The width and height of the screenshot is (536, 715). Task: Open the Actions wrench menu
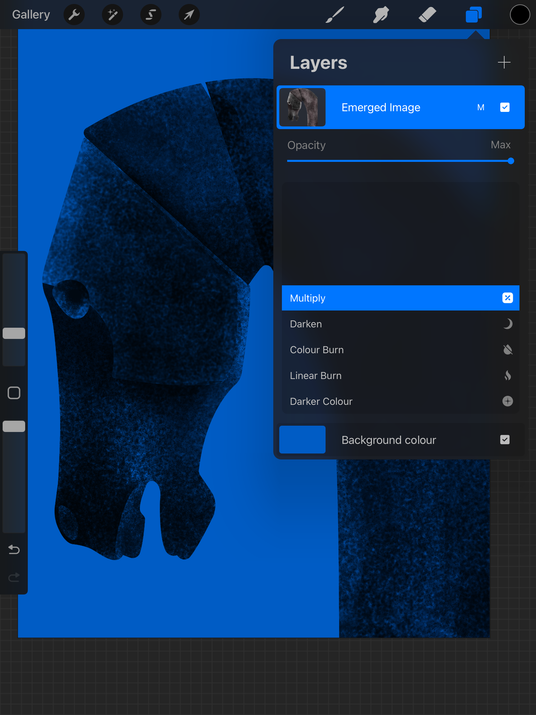pos(74,15)
